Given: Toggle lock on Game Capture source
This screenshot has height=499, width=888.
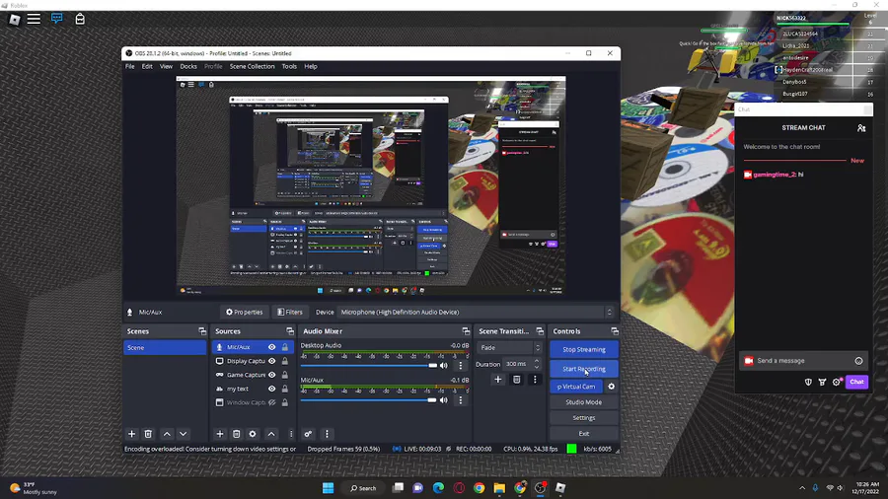Looking at the screenshot, I should tap(285, 375).
